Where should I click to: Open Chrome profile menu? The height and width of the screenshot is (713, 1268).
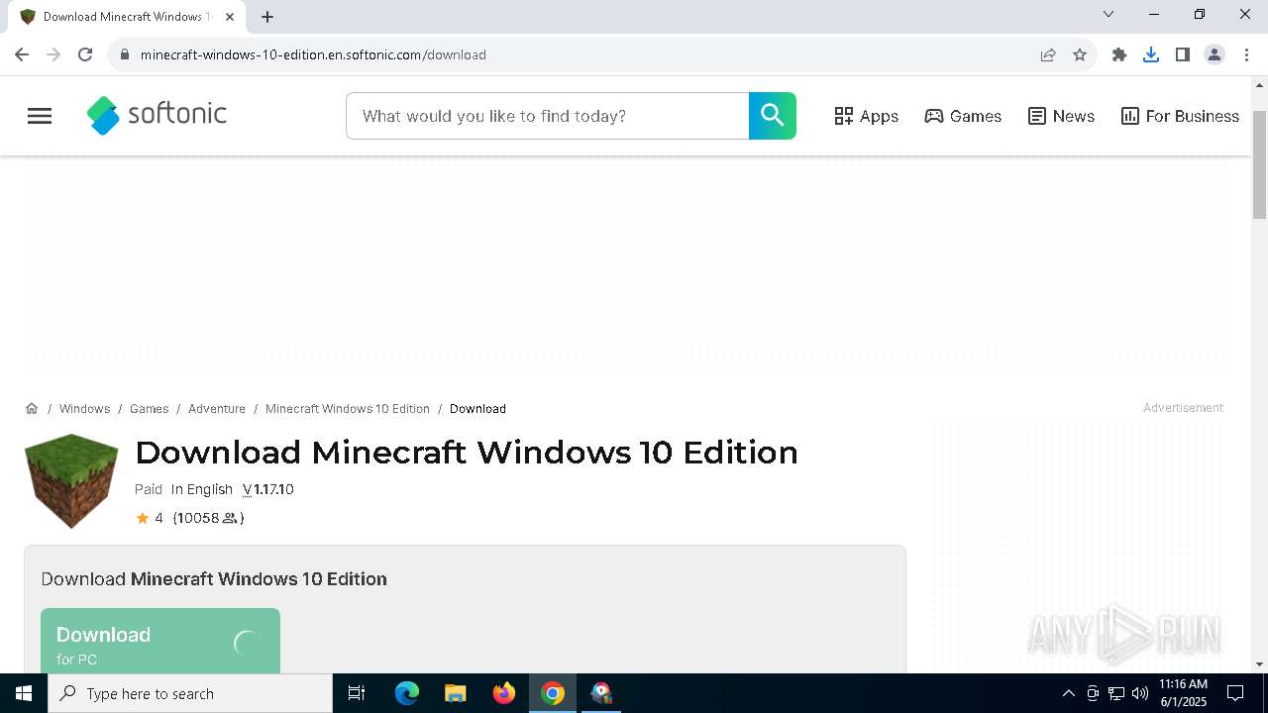point(1215,54)
